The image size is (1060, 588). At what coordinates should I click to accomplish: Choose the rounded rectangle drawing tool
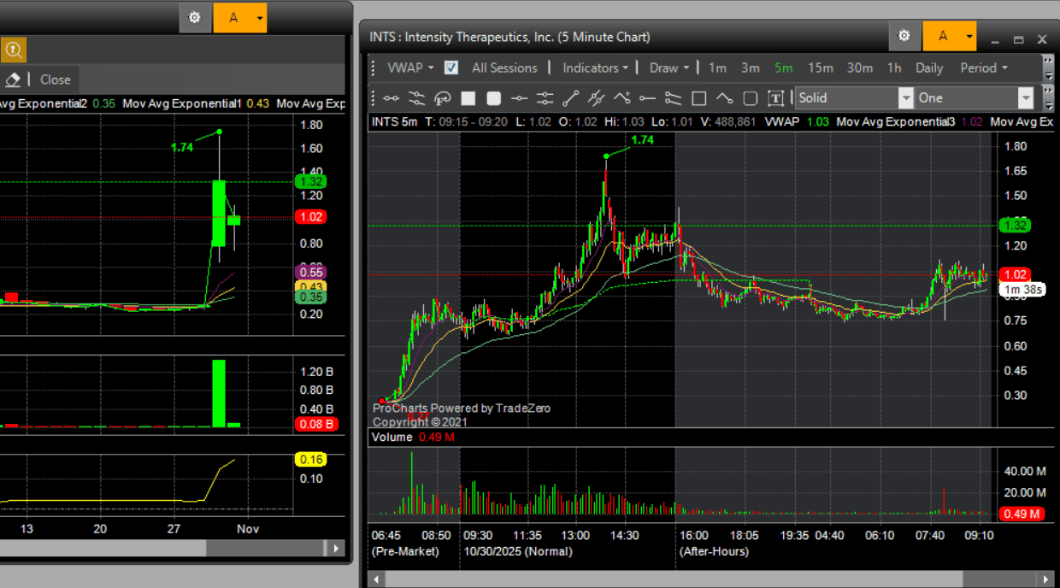(x=750, y=98)
